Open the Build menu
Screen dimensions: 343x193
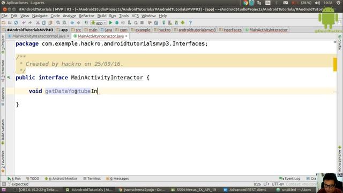click(102, 16)
